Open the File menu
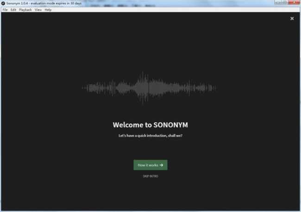 point(5,10)
